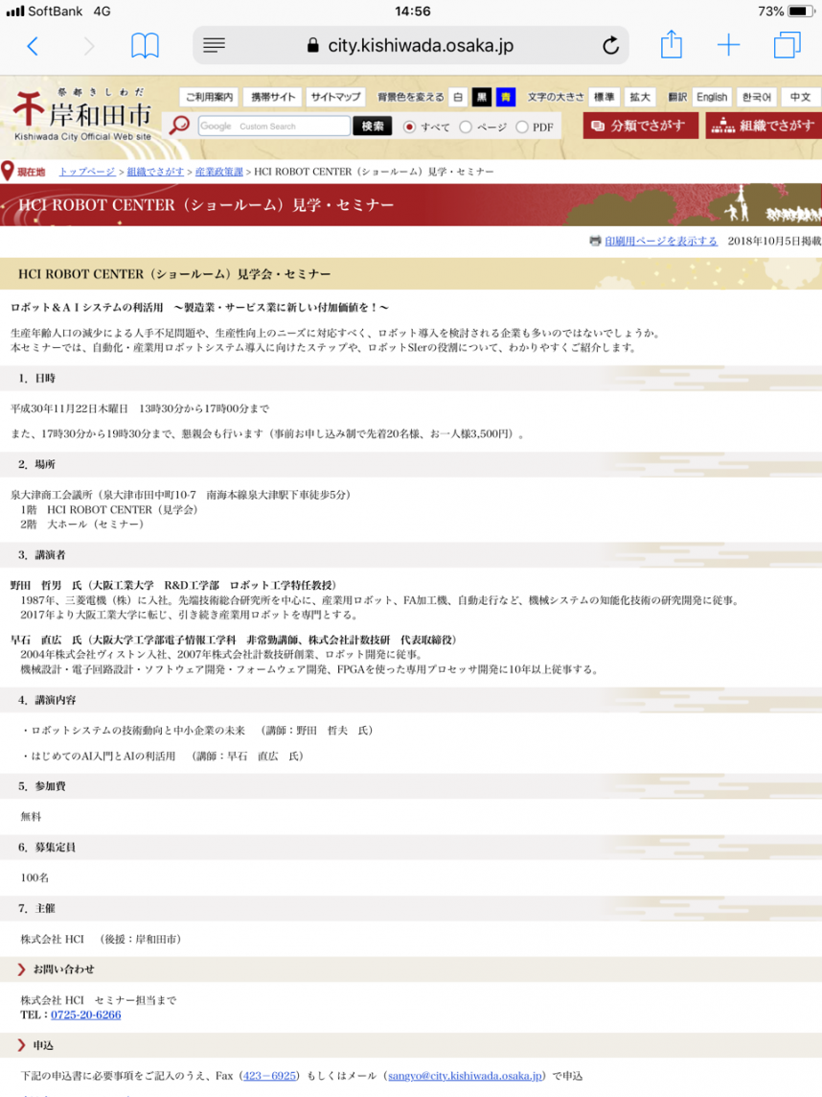822x1097 pixels.
Task: Open the ご利用案内 menu item
Action: [209, 97]
